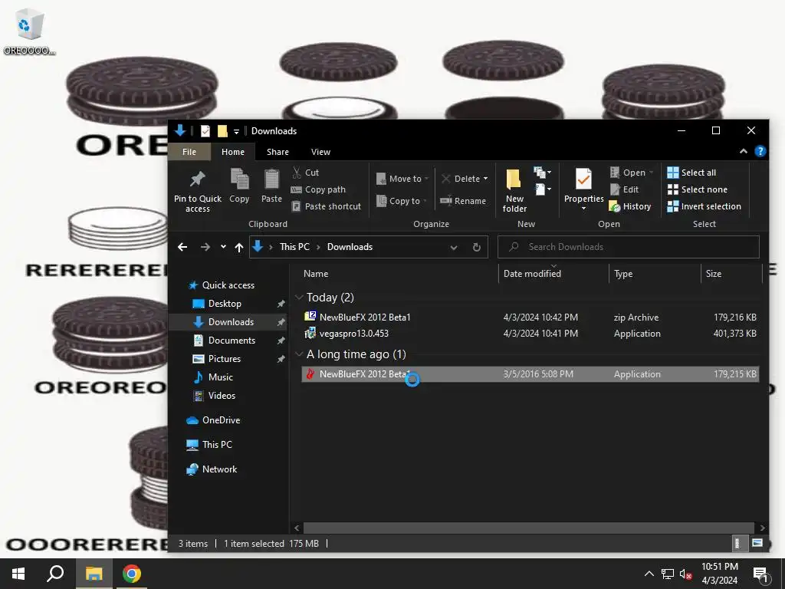Open the Move to dropdown
The image size is (785, 589).
tap(402, 178)
